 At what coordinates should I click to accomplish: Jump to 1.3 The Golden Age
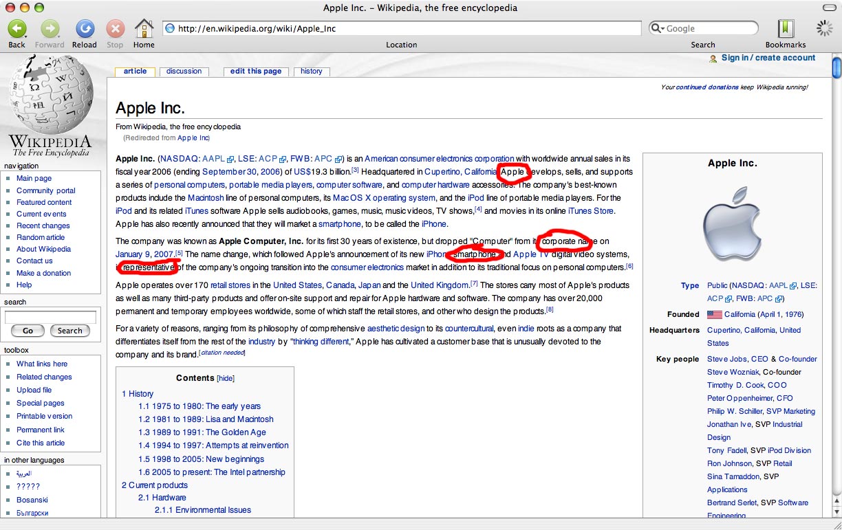pyautogui.click(x=202, y=432)
